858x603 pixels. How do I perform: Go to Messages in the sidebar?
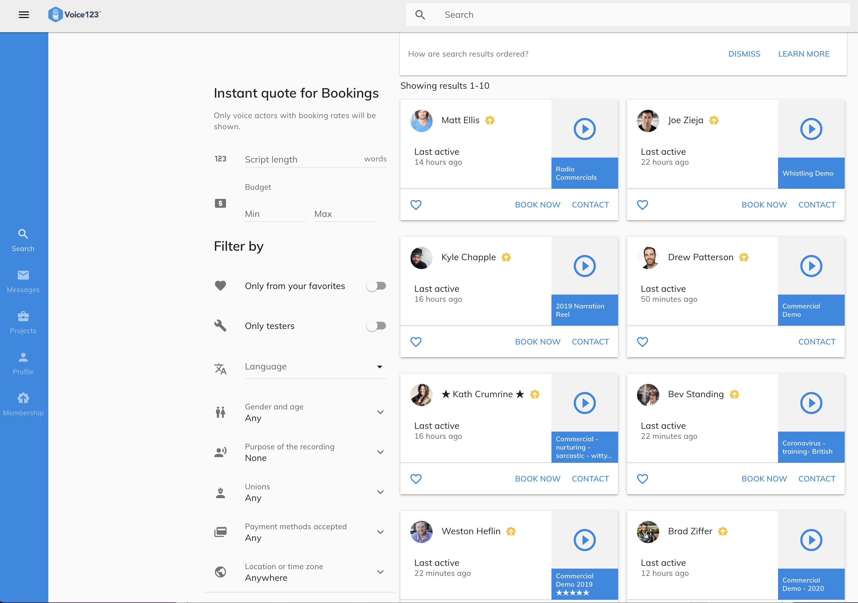23,281
